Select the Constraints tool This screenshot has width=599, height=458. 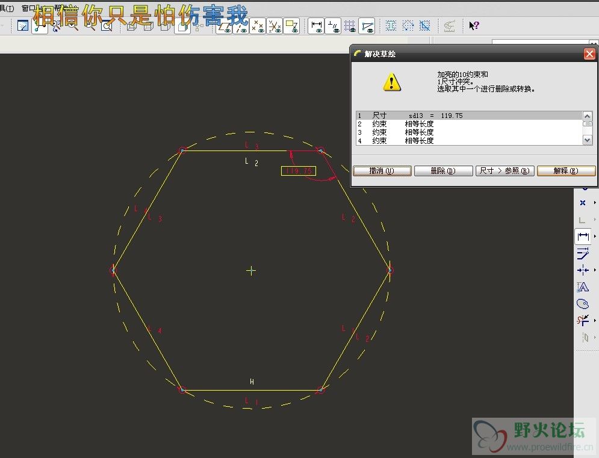point(583,270)
